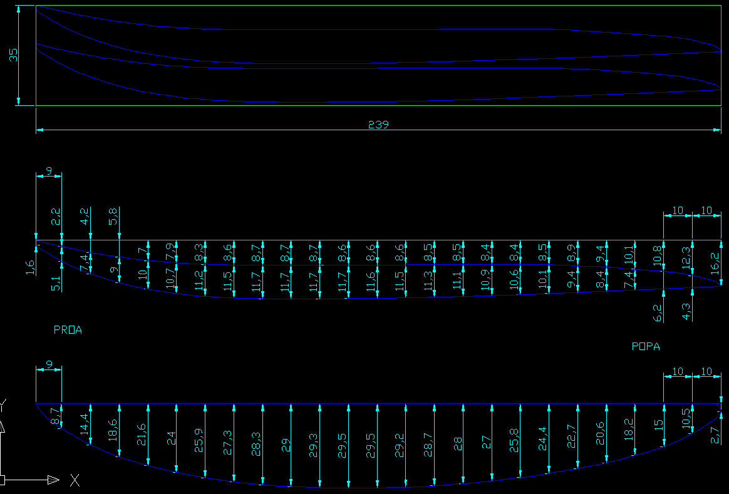Pick the 5,8 dimension text
This screenshot has height=494, width=729.
click(x=113, y=217)
